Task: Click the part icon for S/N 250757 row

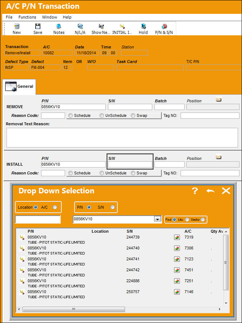Action: pos(22,292)
